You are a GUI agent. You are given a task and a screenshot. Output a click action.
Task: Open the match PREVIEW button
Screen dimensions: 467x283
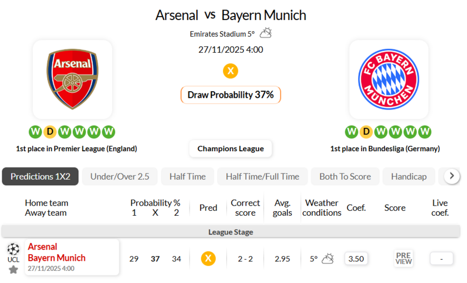click(x=404, y=259)
